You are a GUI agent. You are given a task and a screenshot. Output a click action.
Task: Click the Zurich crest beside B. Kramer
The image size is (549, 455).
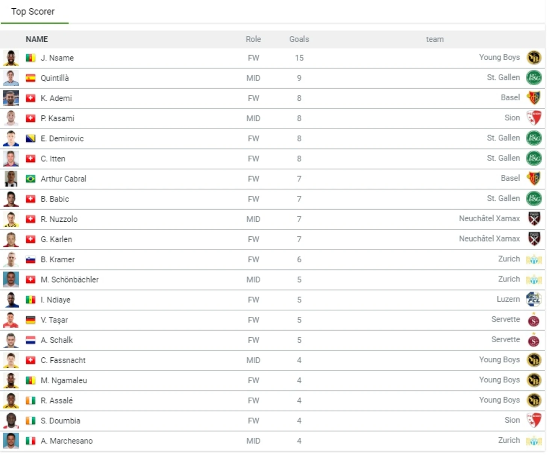click(534, 259)
